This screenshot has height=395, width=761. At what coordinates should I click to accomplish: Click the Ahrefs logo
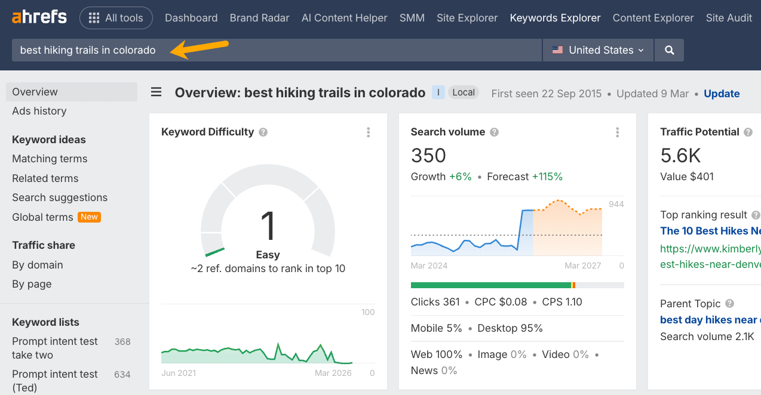point(38,17)
